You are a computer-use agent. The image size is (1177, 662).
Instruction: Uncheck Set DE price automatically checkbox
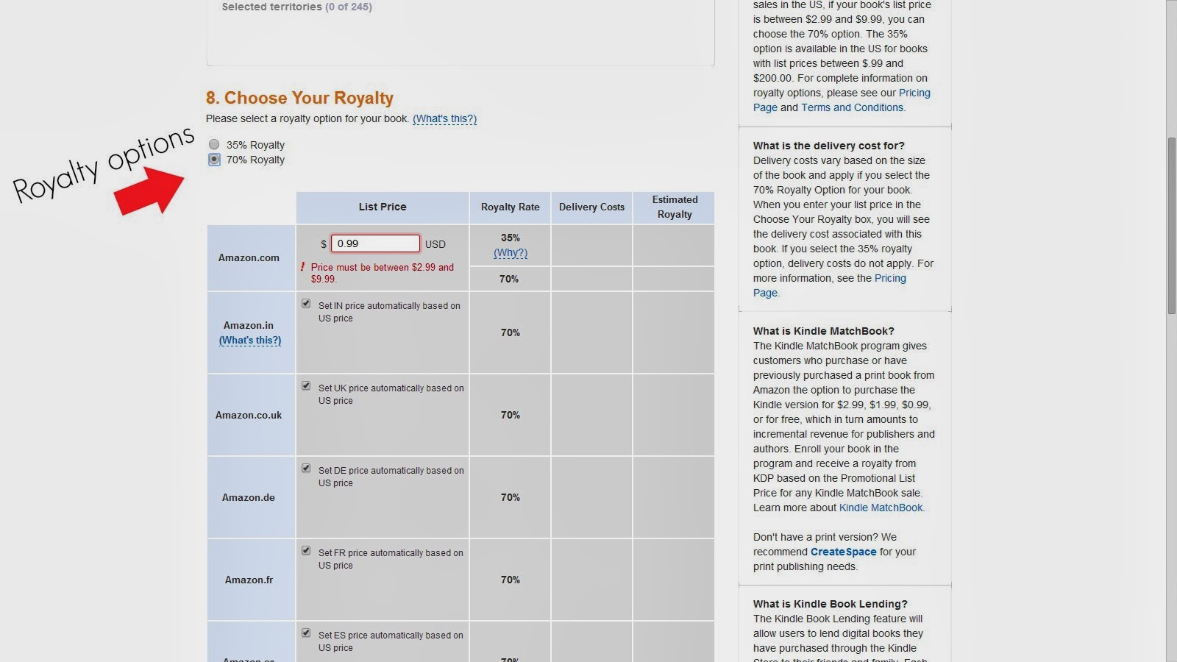306,468
